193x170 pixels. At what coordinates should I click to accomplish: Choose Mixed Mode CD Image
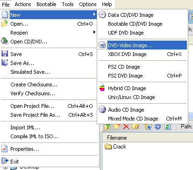[143, 119]
